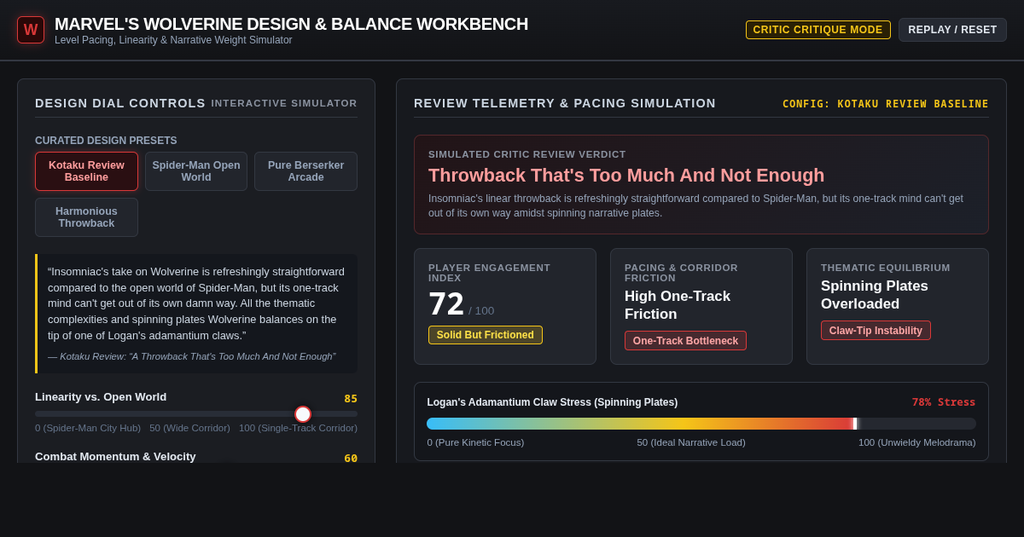Click the Claw-Tip Instability badge
This screenshot has width=1024, height=537.
876,331
